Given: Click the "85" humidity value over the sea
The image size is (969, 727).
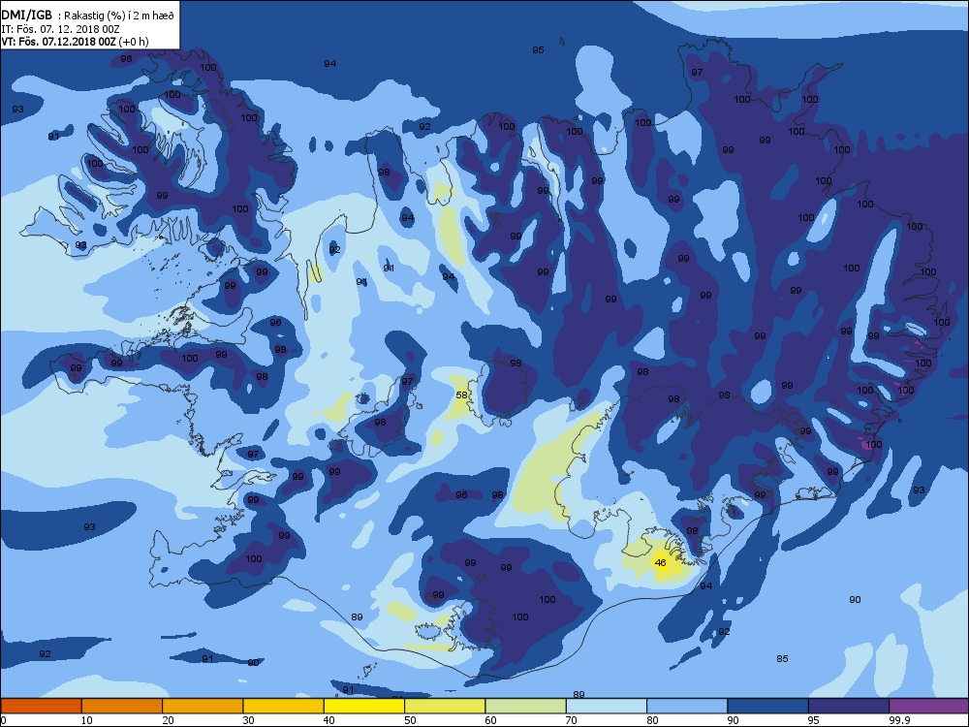Looking at the screenshot, I should (x=782, y=658).
